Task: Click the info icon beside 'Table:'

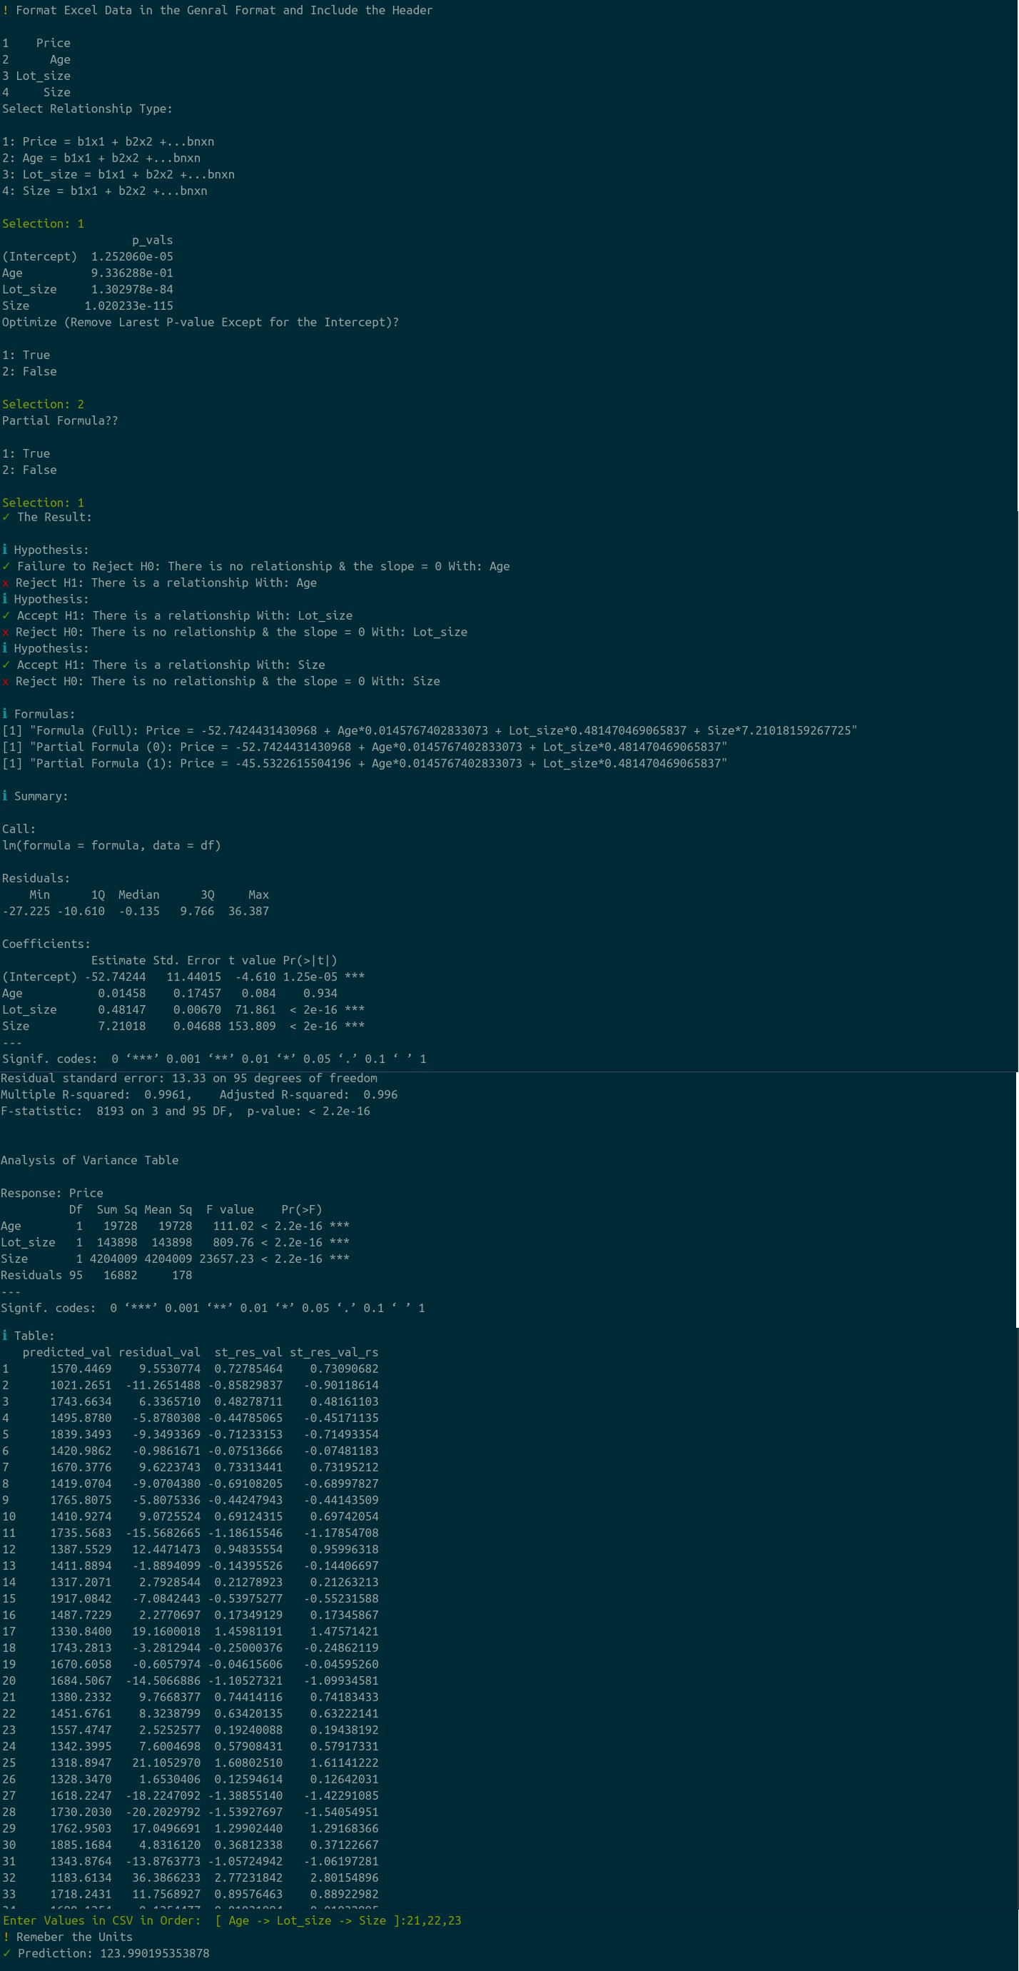Action: coord(6,1335)
